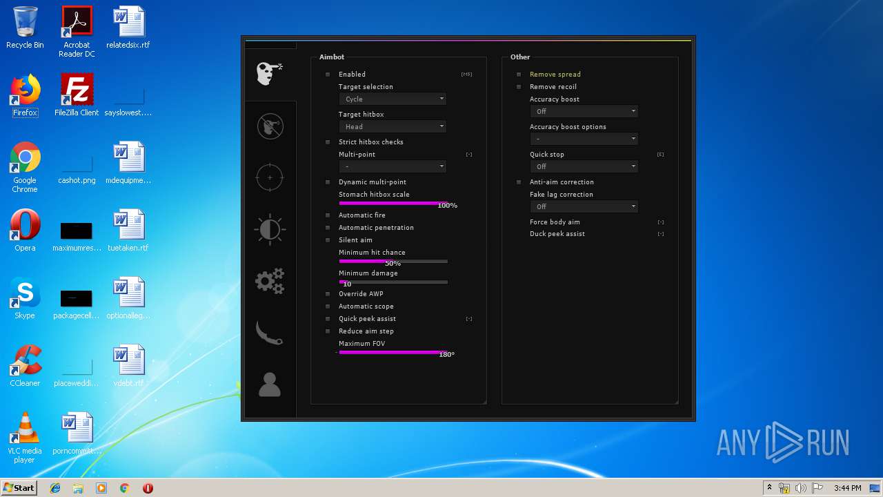Viewport: 883px width, 497px height.
Task: Open the gears settings tab icon
Action: pos(270,282)
